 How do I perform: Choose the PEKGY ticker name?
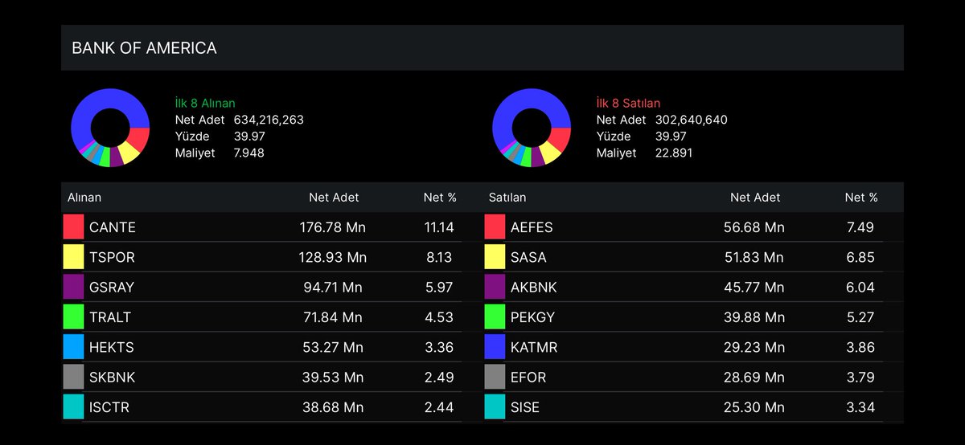(533, 317)
